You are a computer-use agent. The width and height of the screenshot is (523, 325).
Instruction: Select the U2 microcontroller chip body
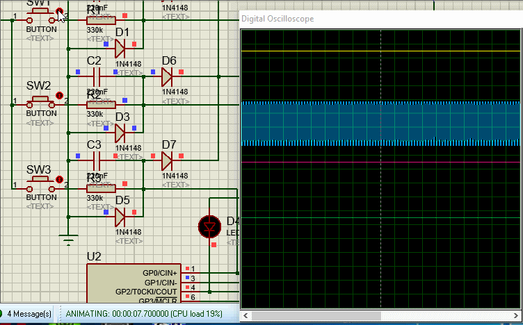click(x=134, y=283)
